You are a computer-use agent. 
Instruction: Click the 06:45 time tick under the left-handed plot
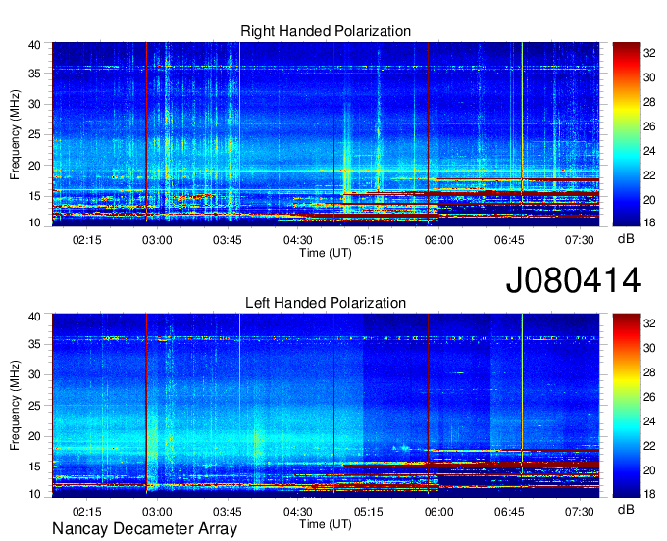pyautogui.click(x=509, y=512)
